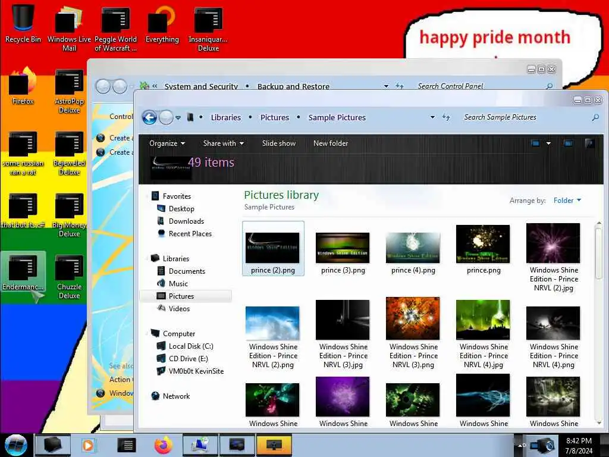Select Documents library in navigation pane

(187, 271)
